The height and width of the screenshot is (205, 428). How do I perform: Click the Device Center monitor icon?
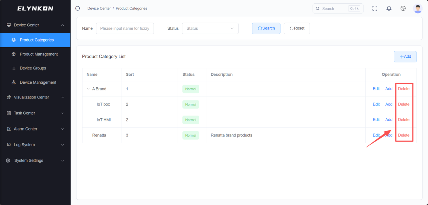click(9, 25)
